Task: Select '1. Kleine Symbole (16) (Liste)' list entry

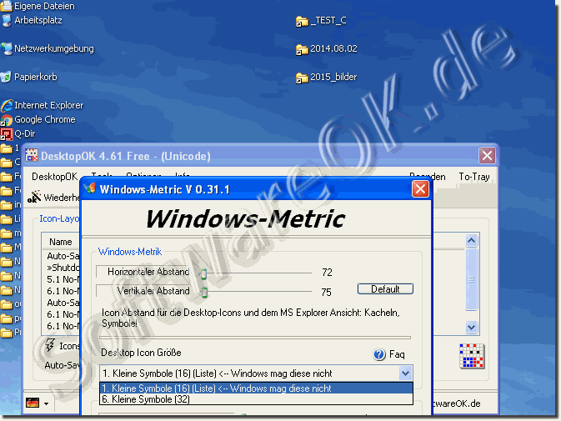Action: point(256,388)
